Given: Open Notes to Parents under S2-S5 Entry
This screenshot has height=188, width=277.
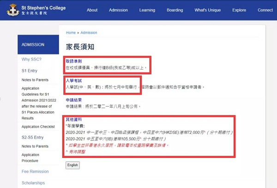Looking at the screenshot, I should click(35, 146).
